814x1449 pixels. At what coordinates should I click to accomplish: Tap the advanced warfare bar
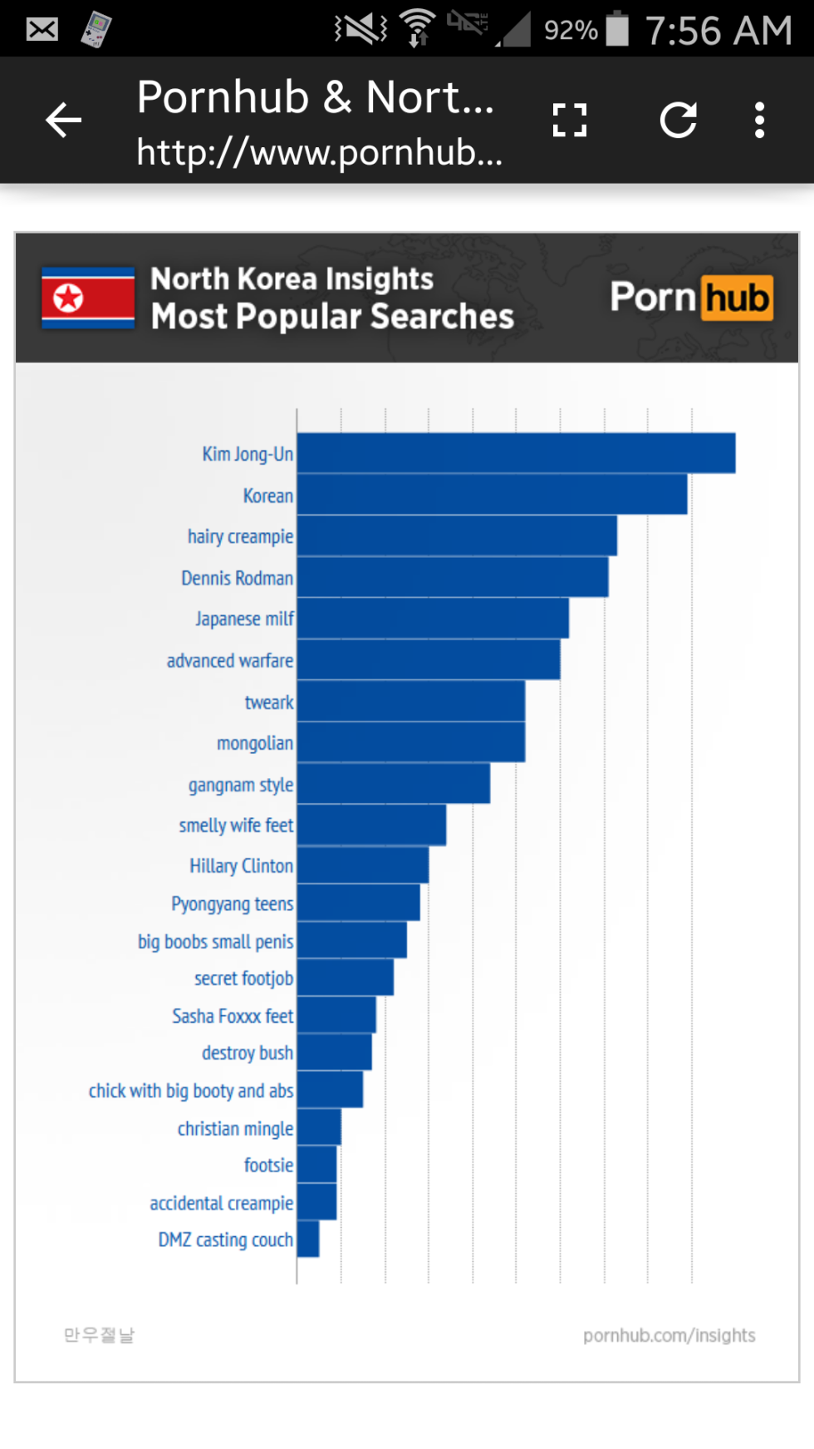[428, 660]
